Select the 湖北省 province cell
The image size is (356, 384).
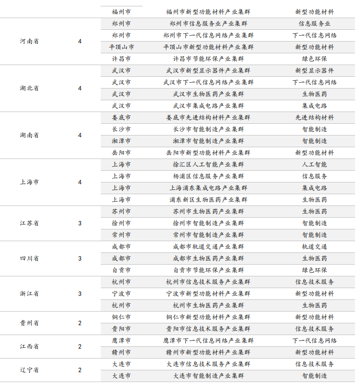[29, 88]
